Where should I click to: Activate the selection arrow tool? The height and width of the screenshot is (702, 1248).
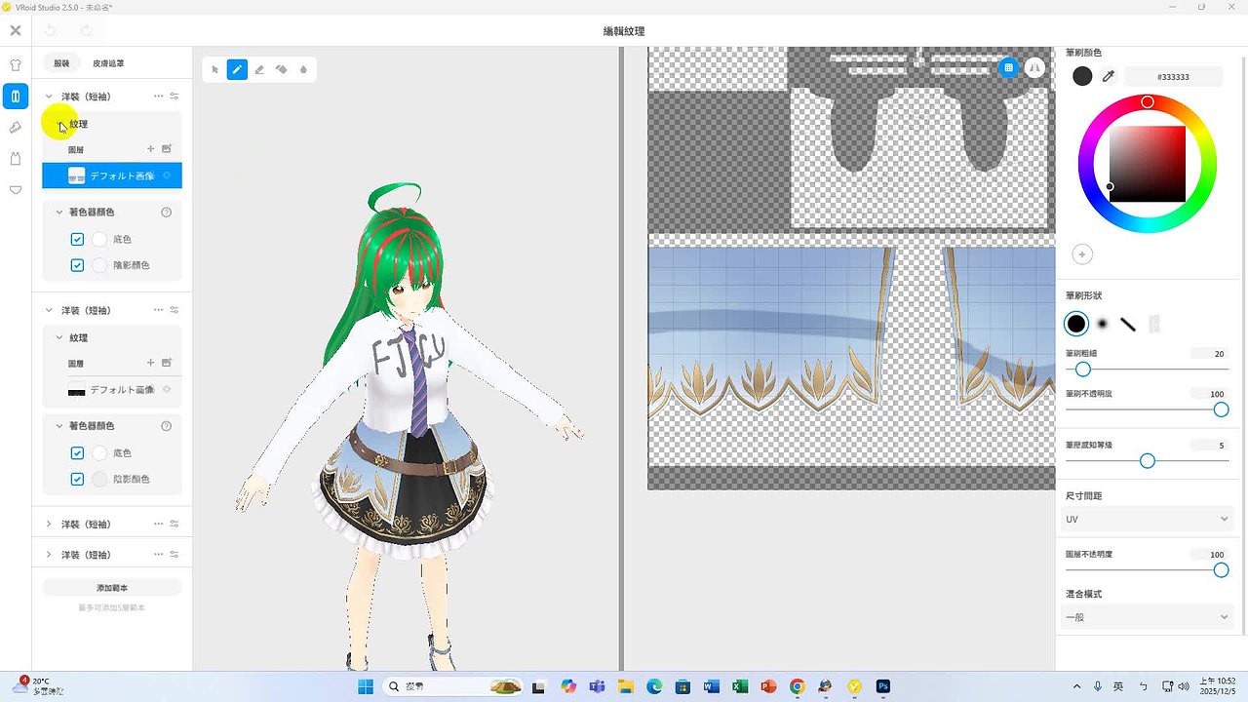coord(214,69)
